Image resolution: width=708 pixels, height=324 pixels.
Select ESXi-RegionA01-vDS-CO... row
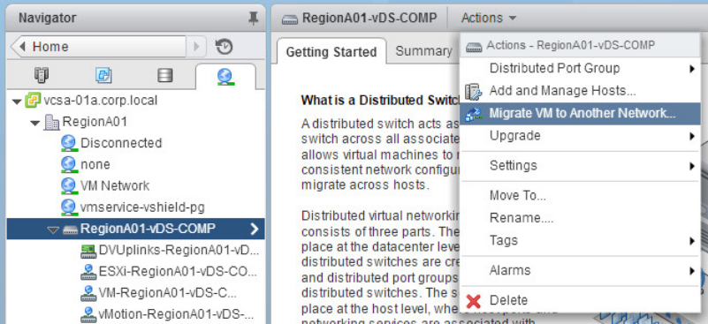(135, 272)
